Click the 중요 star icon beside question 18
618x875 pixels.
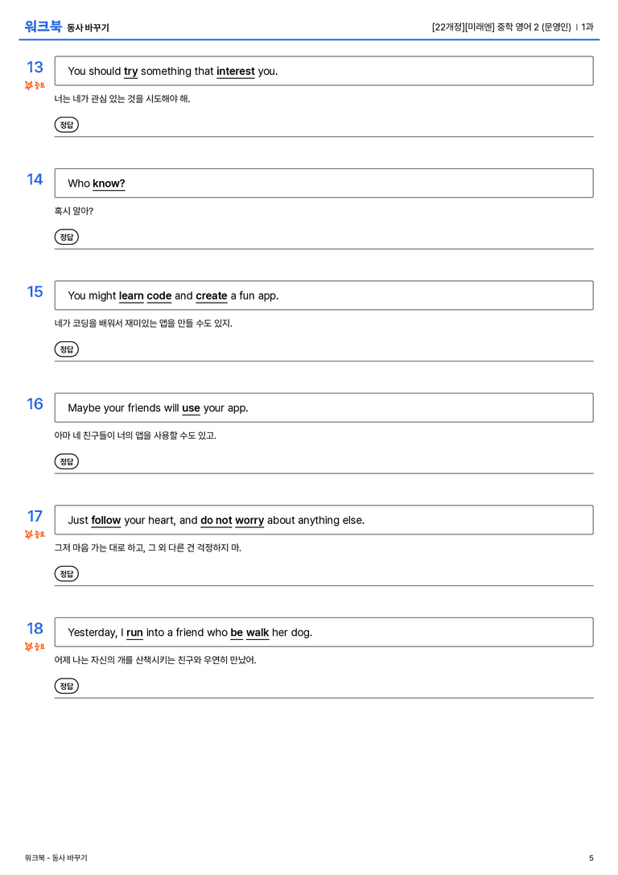point(29,646)
